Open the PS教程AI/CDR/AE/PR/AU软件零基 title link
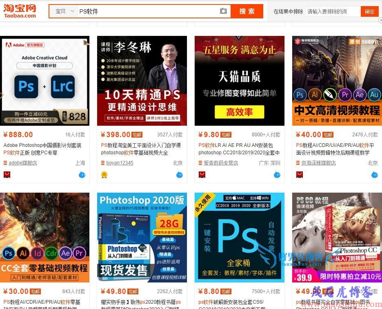The width and height of the screenshot is (382, 309). coord(42,304)
